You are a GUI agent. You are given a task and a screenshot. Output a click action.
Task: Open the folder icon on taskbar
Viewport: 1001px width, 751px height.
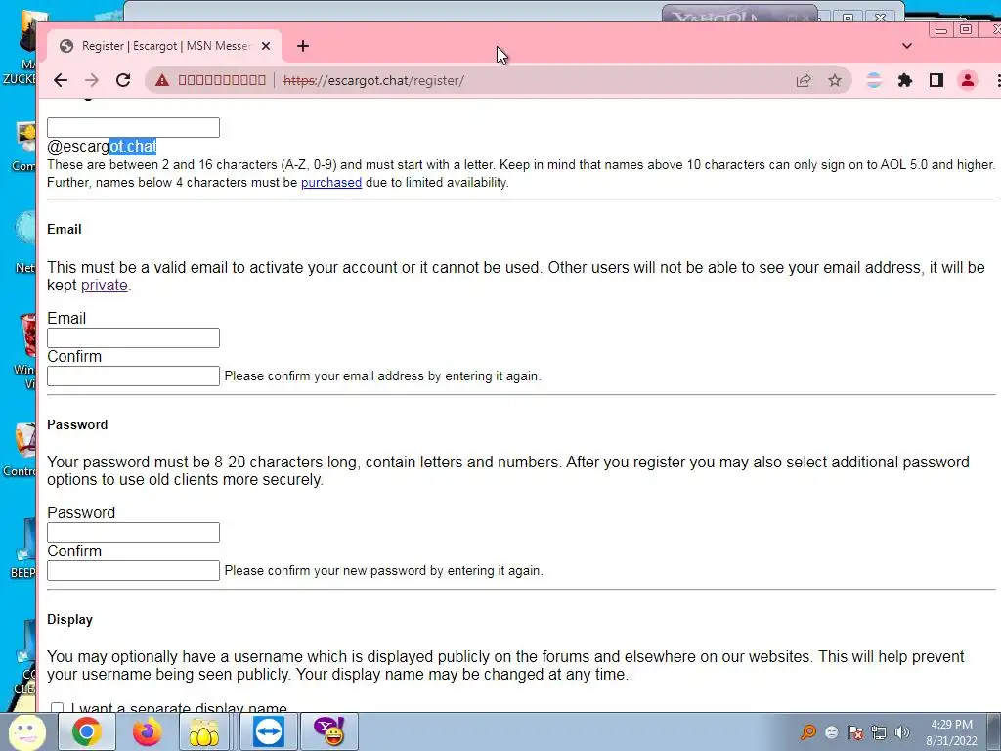(x=203, y=731)
